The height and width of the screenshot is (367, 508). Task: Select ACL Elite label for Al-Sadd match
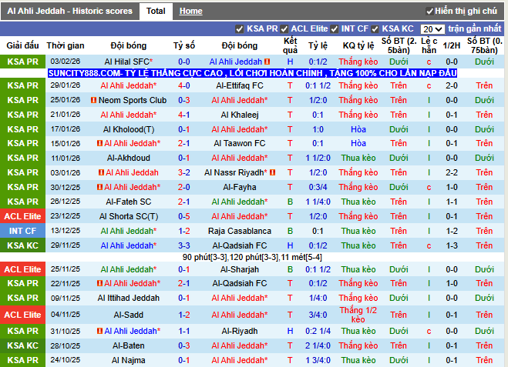[22, 315]
